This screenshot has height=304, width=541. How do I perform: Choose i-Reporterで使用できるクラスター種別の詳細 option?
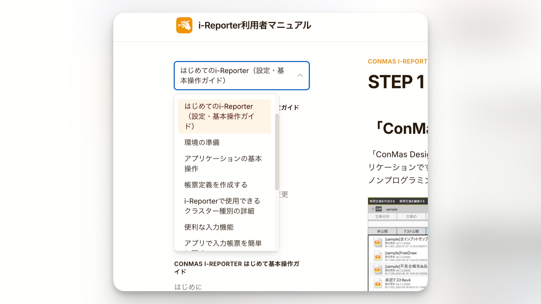pos(222,206)
